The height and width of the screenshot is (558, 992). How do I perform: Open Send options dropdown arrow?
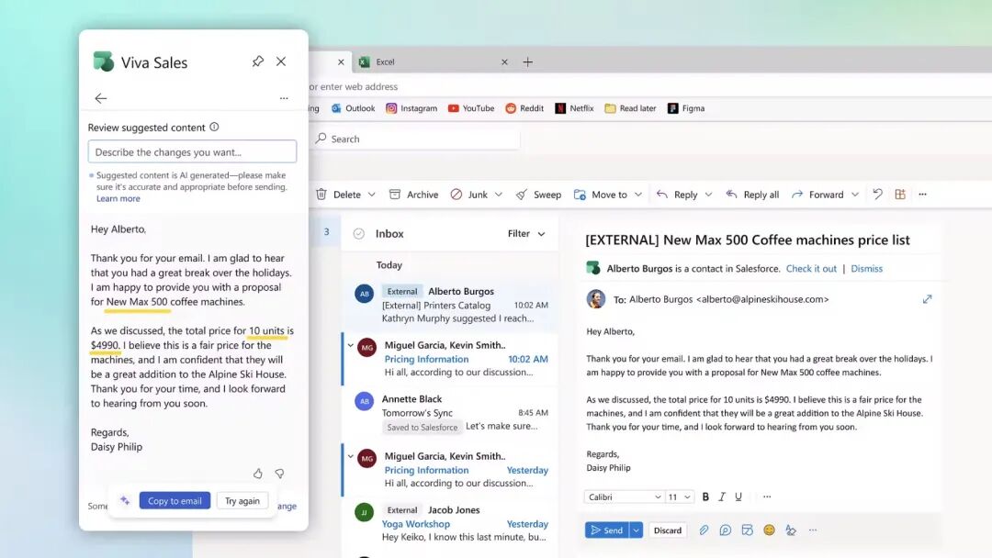pos(637,530)
